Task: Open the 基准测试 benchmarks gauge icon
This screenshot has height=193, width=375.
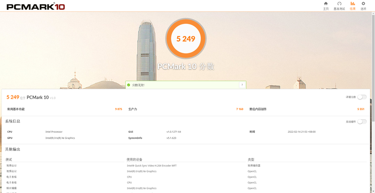Action: [x=339, y=4]
